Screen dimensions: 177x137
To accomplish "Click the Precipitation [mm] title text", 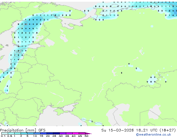I will (18, 130).
